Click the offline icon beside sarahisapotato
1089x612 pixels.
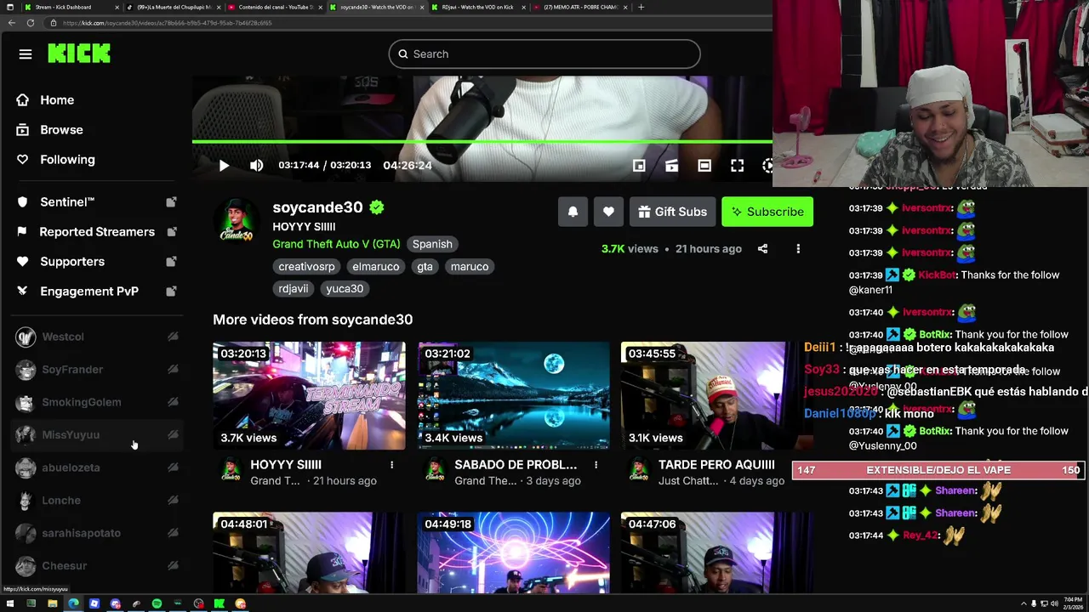(173, 533)
